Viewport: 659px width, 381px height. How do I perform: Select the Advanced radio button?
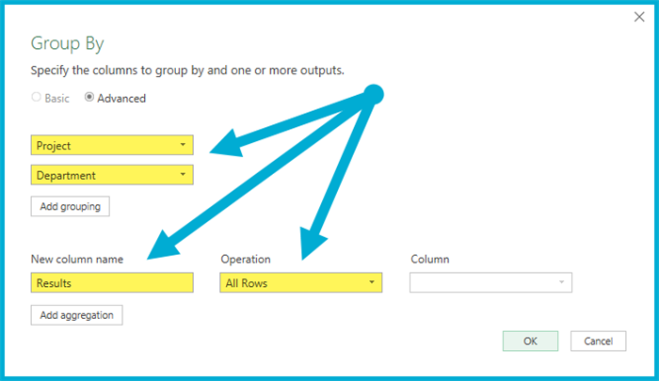90,98
